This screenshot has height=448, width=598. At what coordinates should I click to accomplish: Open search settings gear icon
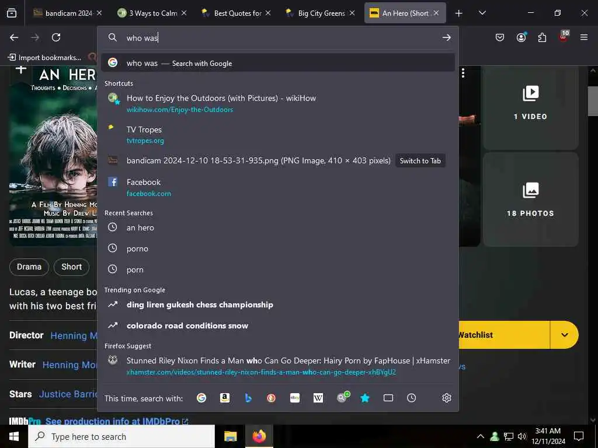pos(447,398)
